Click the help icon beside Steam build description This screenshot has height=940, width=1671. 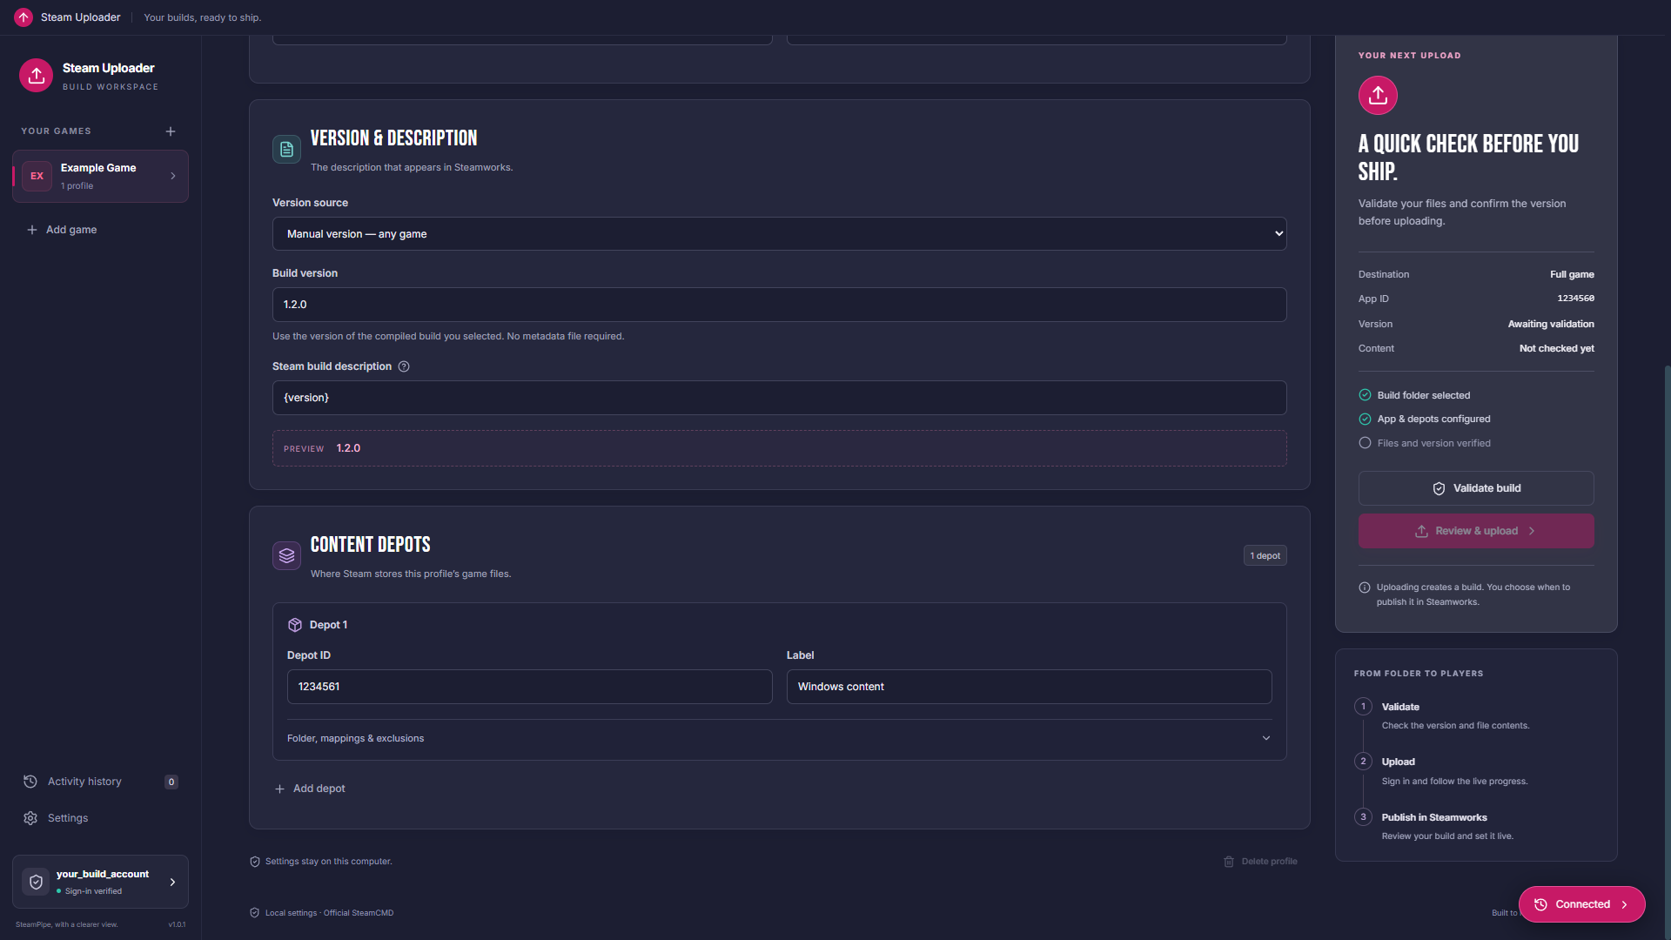[x=404, y=366]
